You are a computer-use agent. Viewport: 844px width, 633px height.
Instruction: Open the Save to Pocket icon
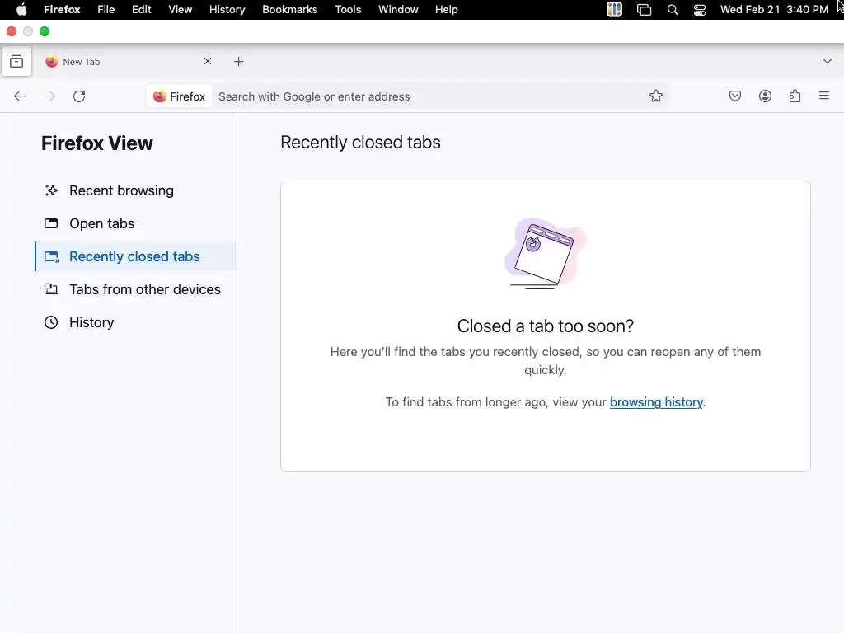(734, 96)
